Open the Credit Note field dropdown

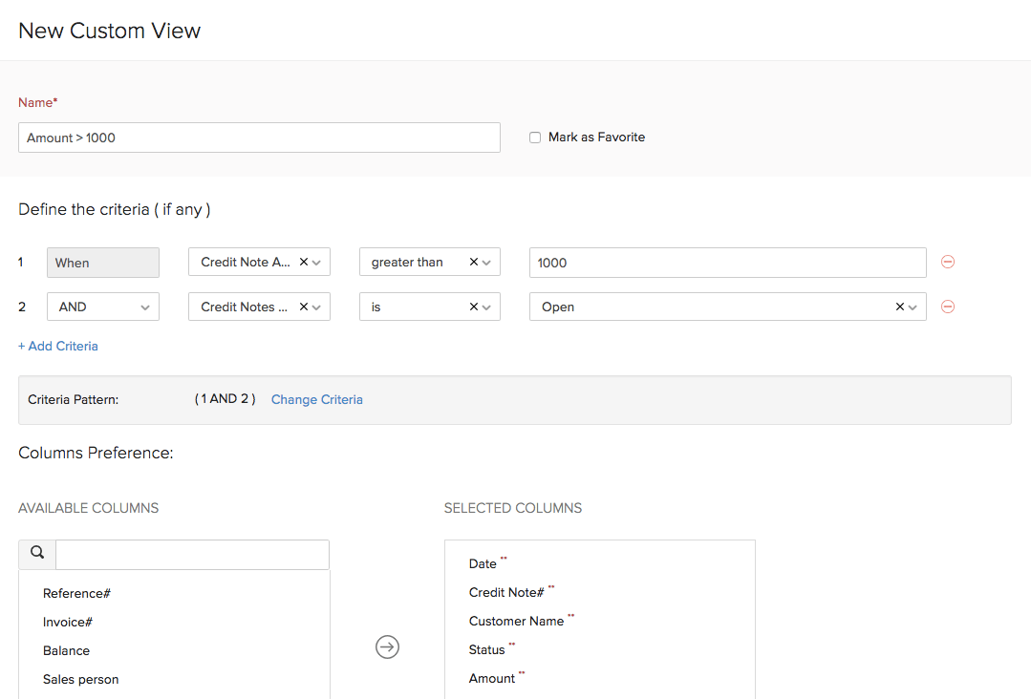[x=316, y=261]
